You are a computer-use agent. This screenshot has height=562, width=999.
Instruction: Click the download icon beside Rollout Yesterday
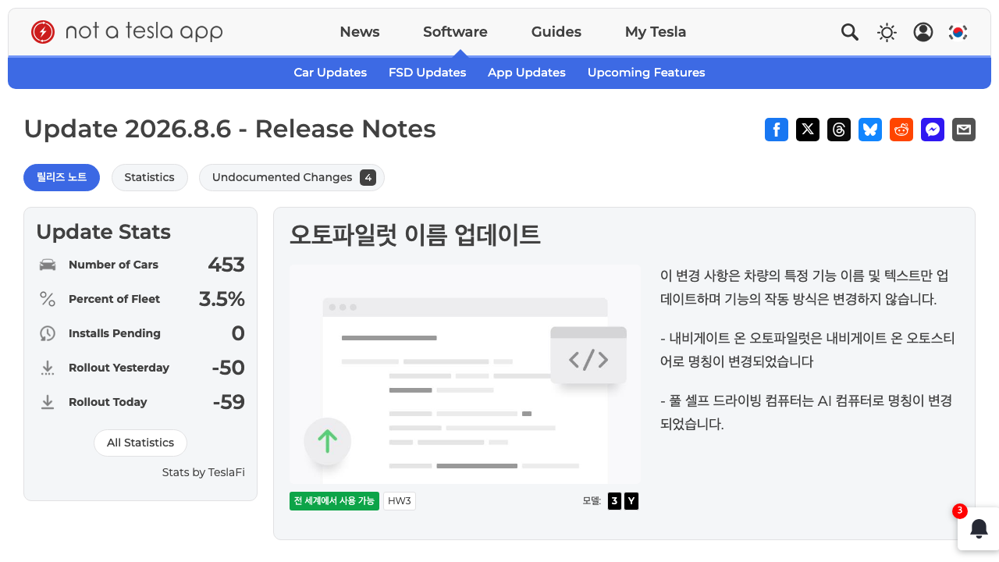click(48, 368)
